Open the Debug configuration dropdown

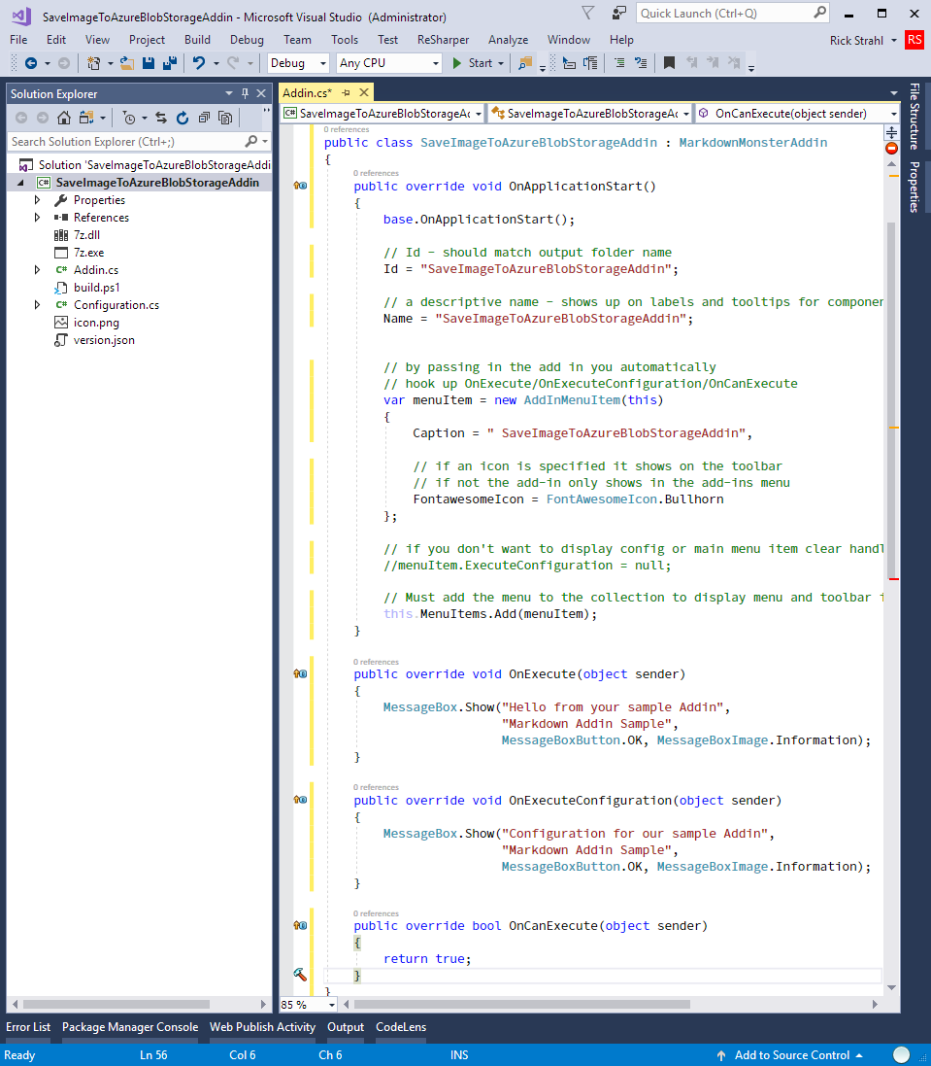click(298, 63)
